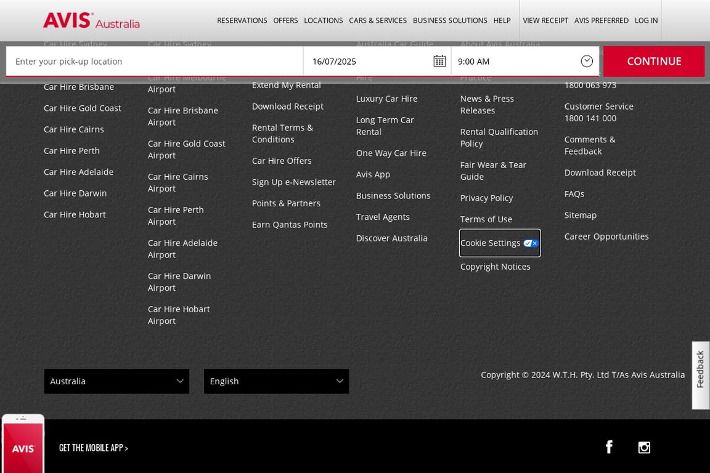Viewport: 710px width, 473px height.
Task: Open Car Hire Darwin link
Action: click(x=75, y=193)
